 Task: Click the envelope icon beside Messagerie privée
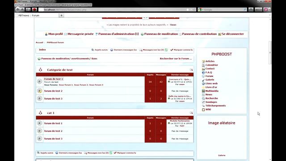(x=66, y=34)
